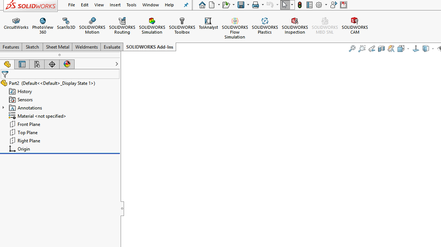The image size is (441, 247).
Task: Open the Window menu
Action: point(151,5)
